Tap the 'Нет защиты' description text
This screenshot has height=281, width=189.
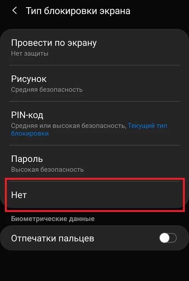[x=29, y=53]
